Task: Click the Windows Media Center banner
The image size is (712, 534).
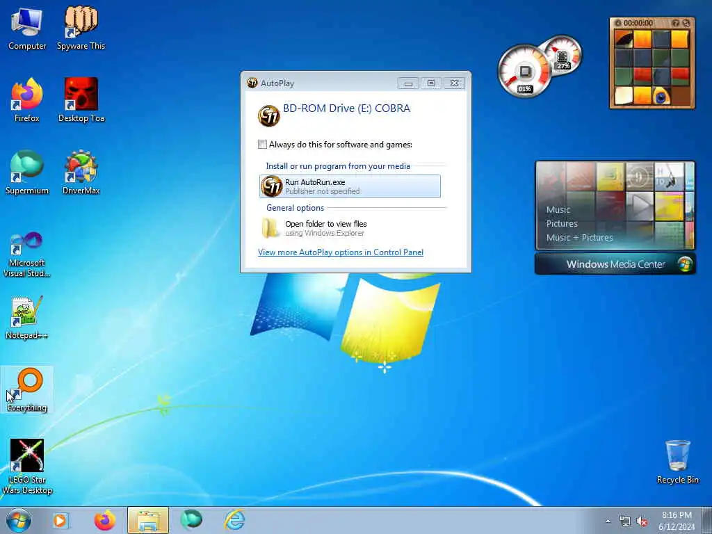Action: click(x=615, y=264)
